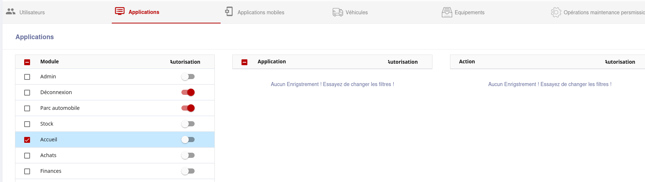
Task: Click the Utilisateurs people icon
Action: point(11,12)
